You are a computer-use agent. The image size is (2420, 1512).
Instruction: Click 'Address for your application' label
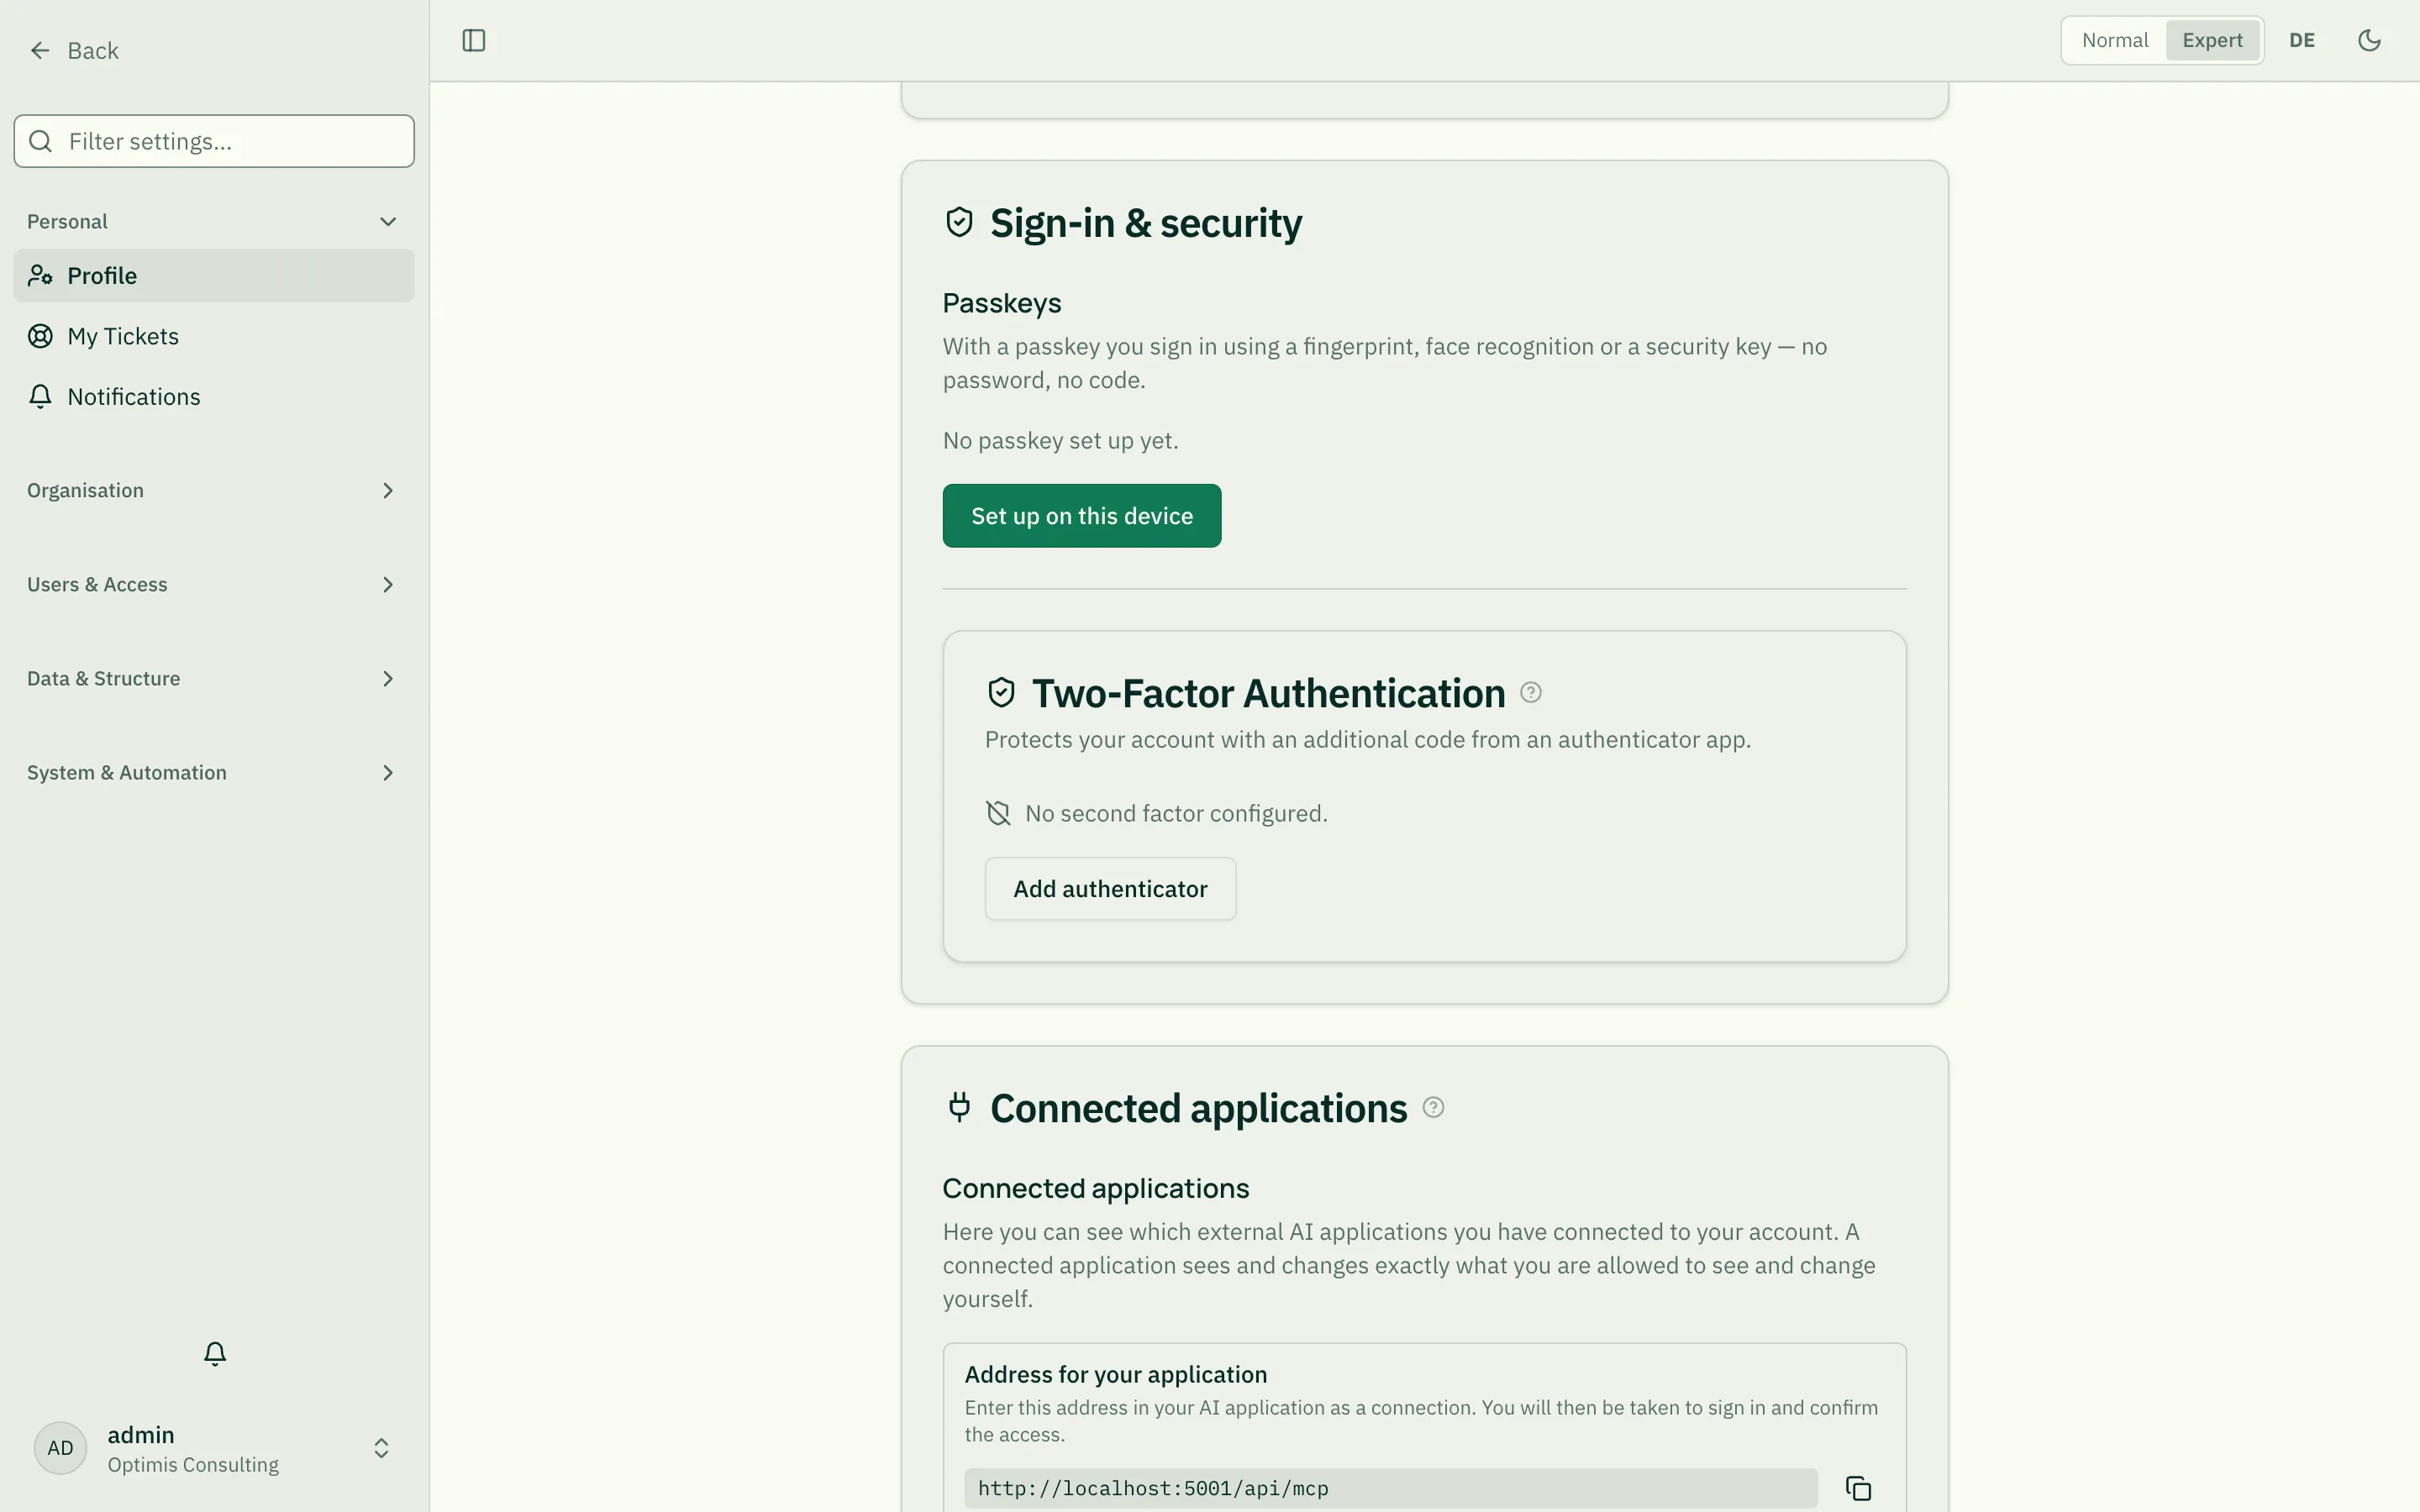[x=1115, y=1374]
